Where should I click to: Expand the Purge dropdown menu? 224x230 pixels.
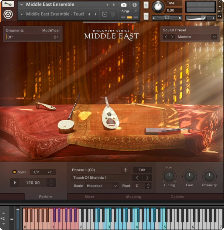[x=136, y=11]
